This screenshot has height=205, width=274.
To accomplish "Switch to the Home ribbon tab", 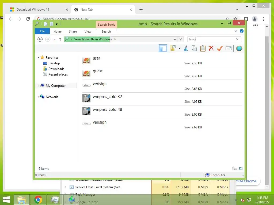I will (58, 31).
